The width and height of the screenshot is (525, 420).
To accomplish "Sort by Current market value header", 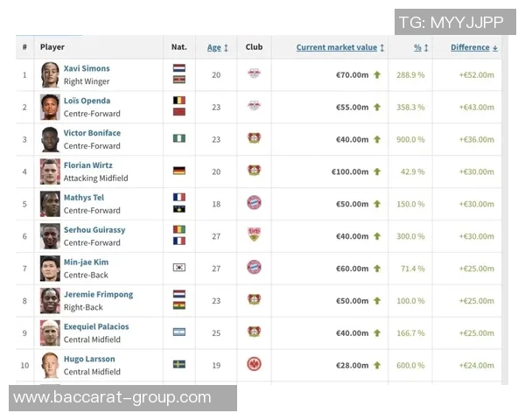I will (339, 47).
